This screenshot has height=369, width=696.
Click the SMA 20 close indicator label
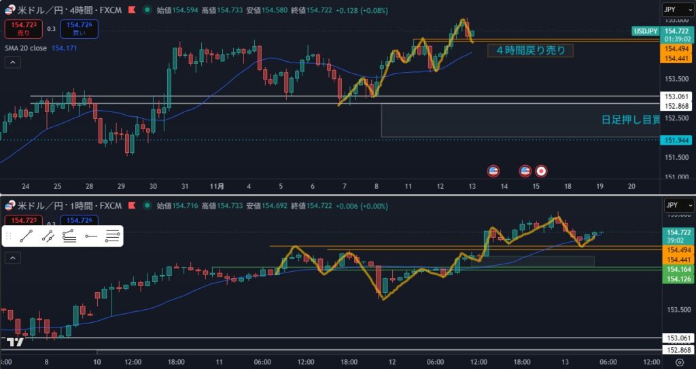point(28,48)
